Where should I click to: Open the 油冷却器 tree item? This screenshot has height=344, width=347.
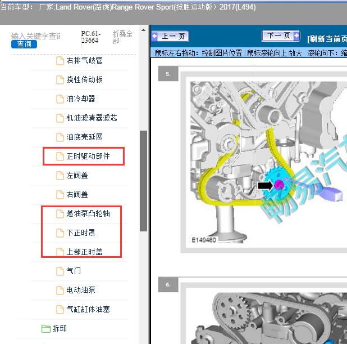[81, 99]
